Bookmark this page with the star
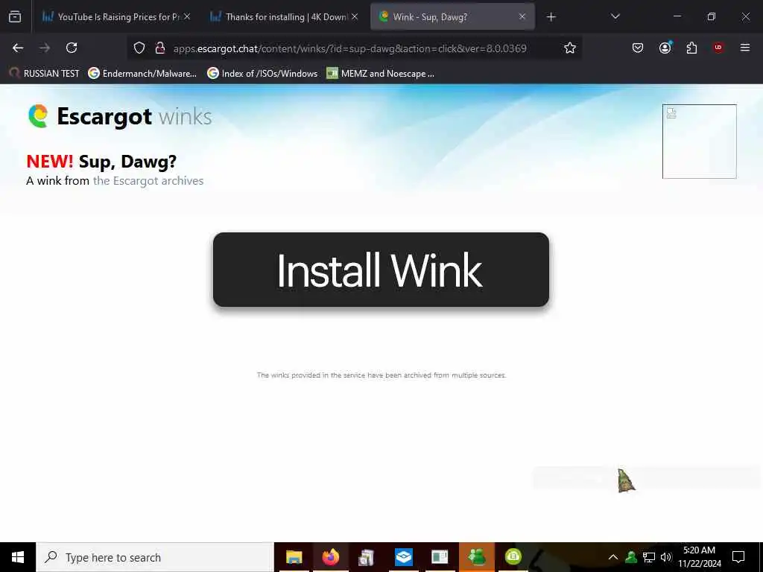Viewport: 763px width, 572px height. tap(570, 48)
